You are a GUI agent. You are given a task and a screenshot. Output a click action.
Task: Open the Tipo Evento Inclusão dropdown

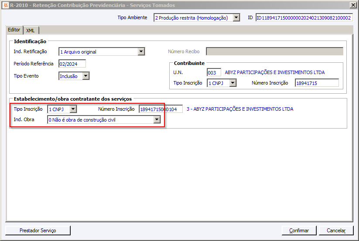tap(85, 76)
